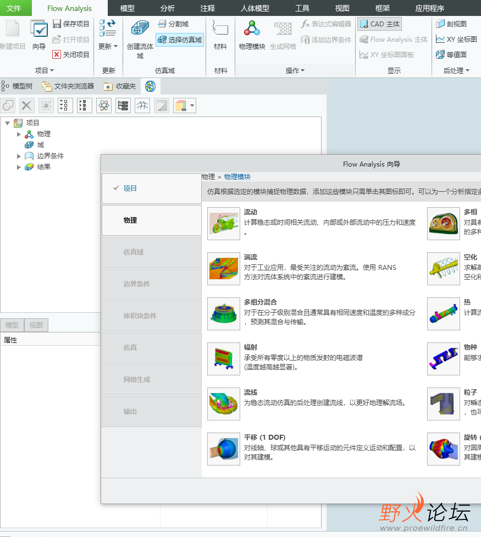The height and width of the screenshot is (537, 481).
Task: Add the 流动 flow module thumbnail
Action: click(x=224, y=224)
